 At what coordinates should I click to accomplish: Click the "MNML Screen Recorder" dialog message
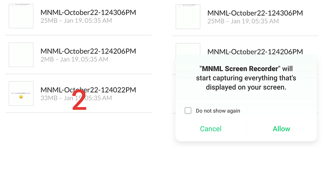click(x=246, y=78)
